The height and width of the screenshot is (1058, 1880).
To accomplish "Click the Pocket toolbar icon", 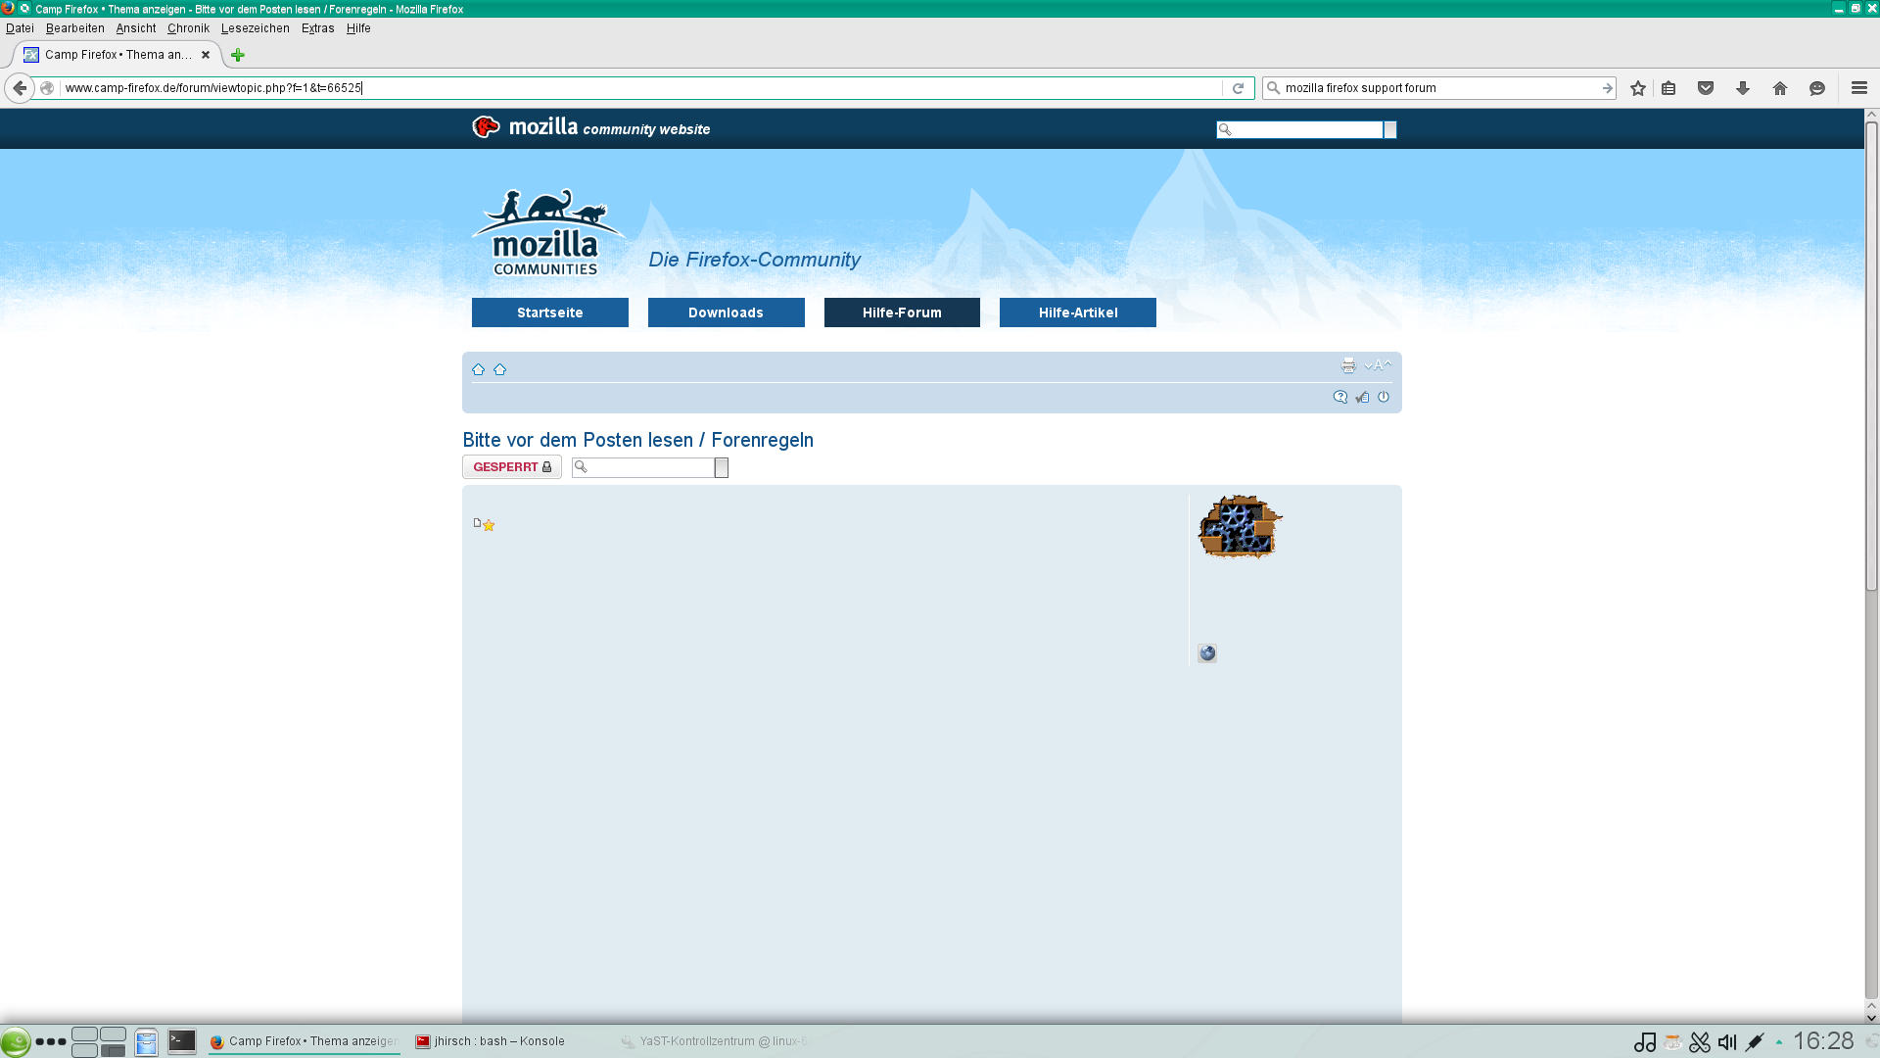I will (1706, 88).
